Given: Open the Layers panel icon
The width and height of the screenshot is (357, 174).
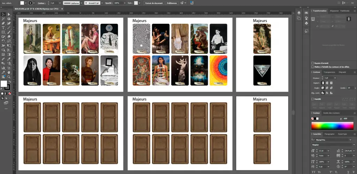Looking at the screenshot, I should click(299, 13).
